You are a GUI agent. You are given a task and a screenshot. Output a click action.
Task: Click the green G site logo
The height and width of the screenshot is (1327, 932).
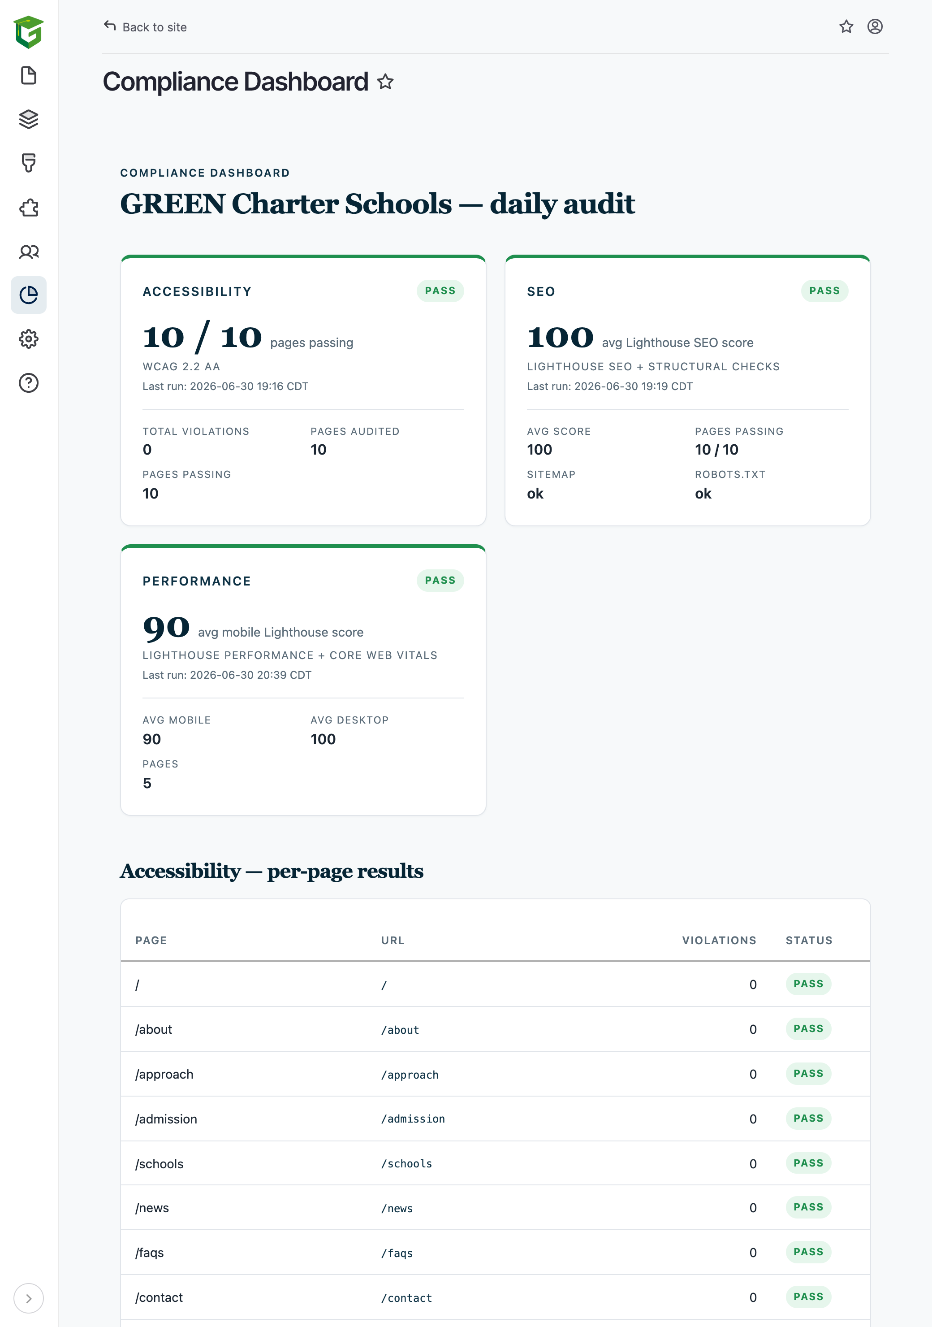coord(29,32)
